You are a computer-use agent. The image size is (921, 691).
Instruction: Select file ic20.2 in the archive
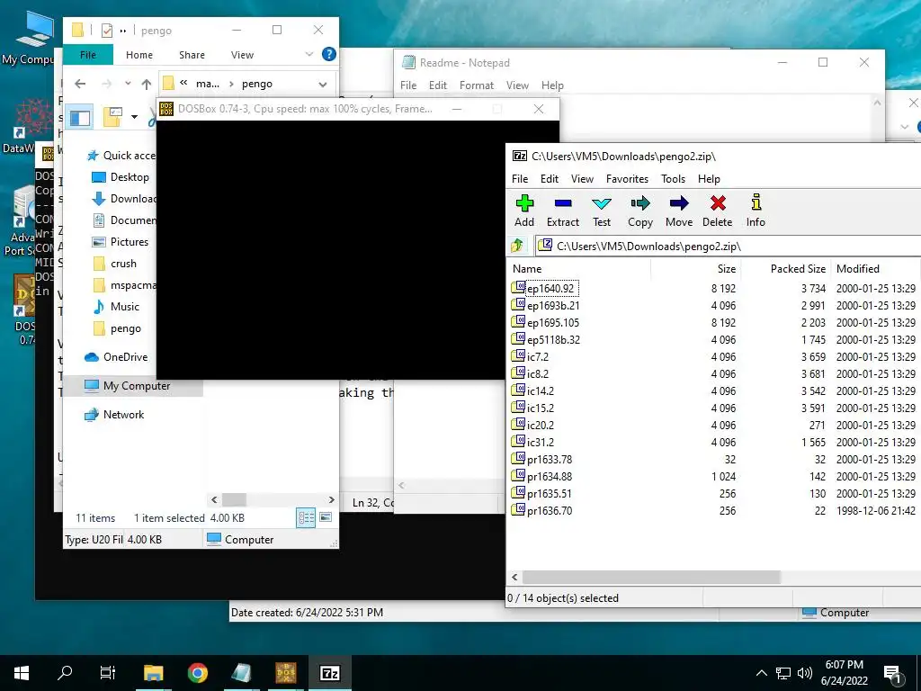point(540,425)
